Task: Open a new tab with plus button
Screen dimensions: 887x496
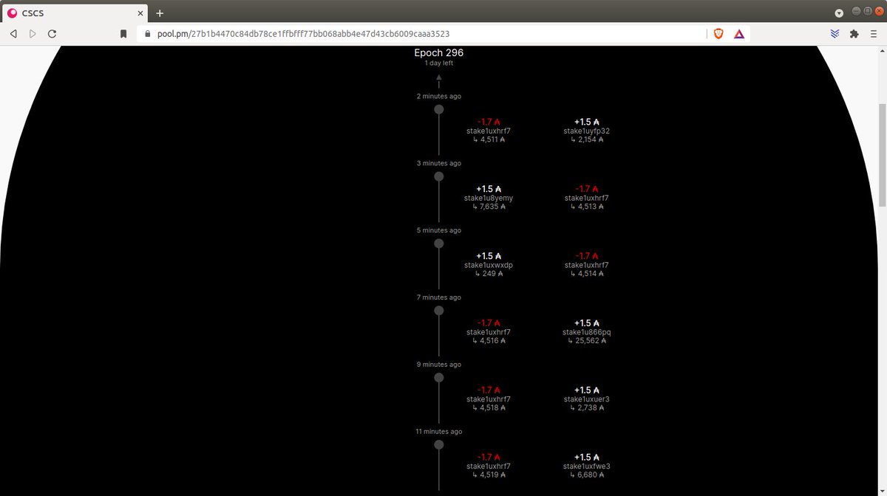Action: [160, 13]
